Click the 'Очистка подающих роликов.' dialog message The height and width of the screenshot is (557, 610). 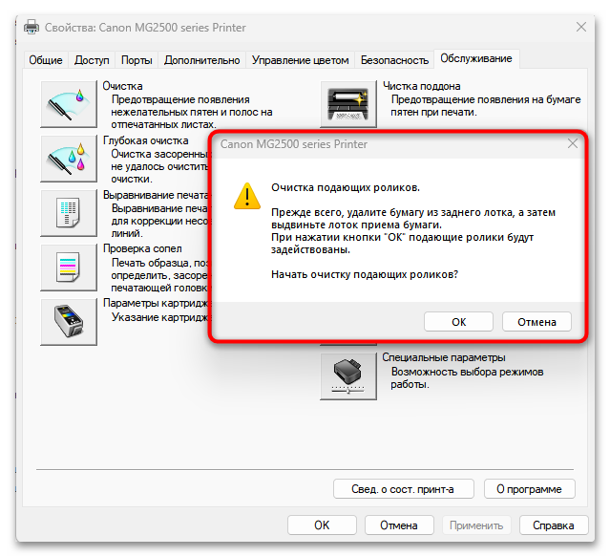346,187
